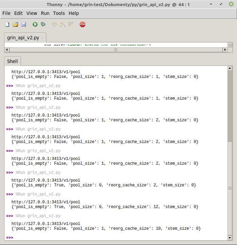Stop the backend with red STOP icon

[x=82, y=24]
